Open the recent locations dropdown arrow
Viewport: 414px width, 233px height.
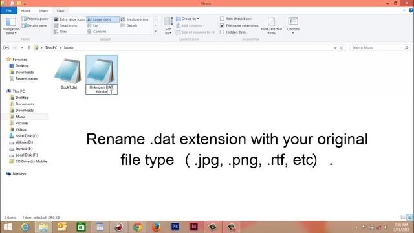pos(22,48)
